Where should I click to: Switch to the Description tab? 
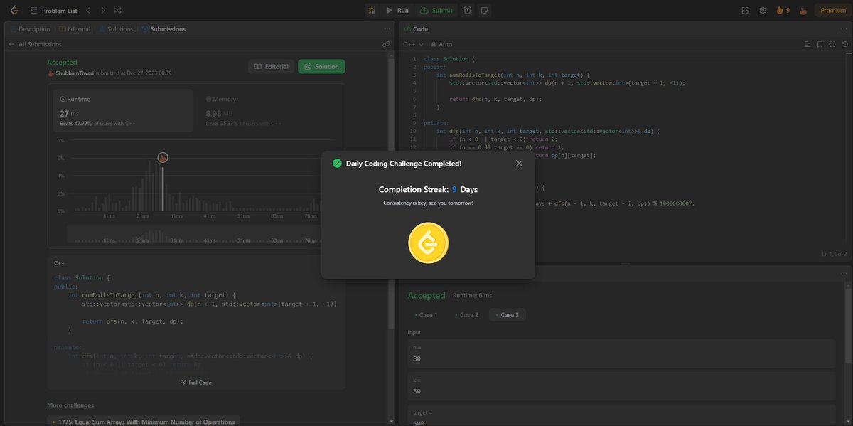[x=30, y=29]
